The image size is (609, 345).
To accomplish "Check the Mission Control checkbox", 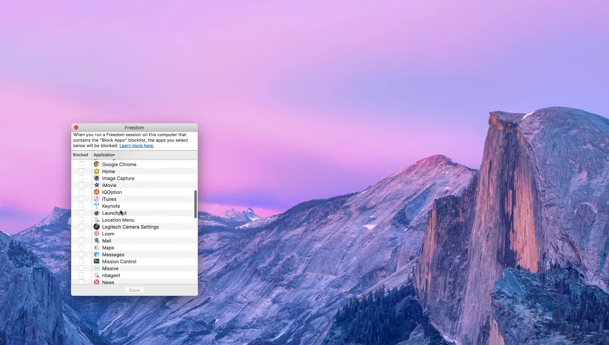I will click(x=82, y=261).
